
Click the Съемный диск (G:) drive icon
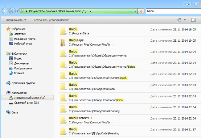tap(11, 103)
